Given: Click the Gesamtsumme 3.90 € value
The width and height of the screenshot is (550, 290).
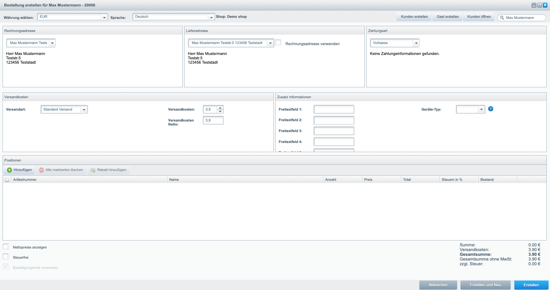Looking at the screenshot, I should (x=534, y=254).
